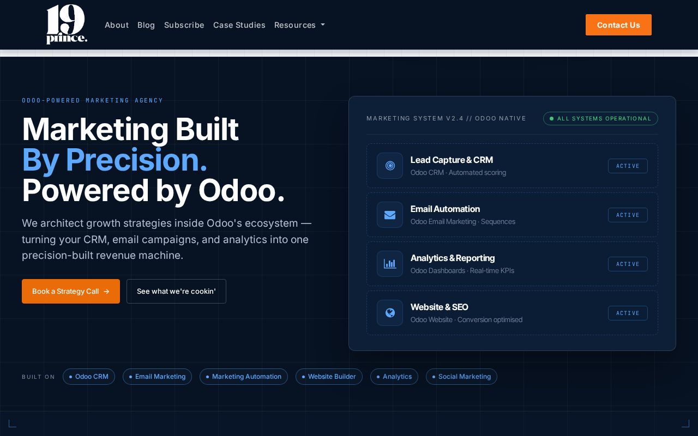698x436 pixels.
Task: Click 'Odoo Email Marketing · Sequences' text
Action: pos(463,222)
